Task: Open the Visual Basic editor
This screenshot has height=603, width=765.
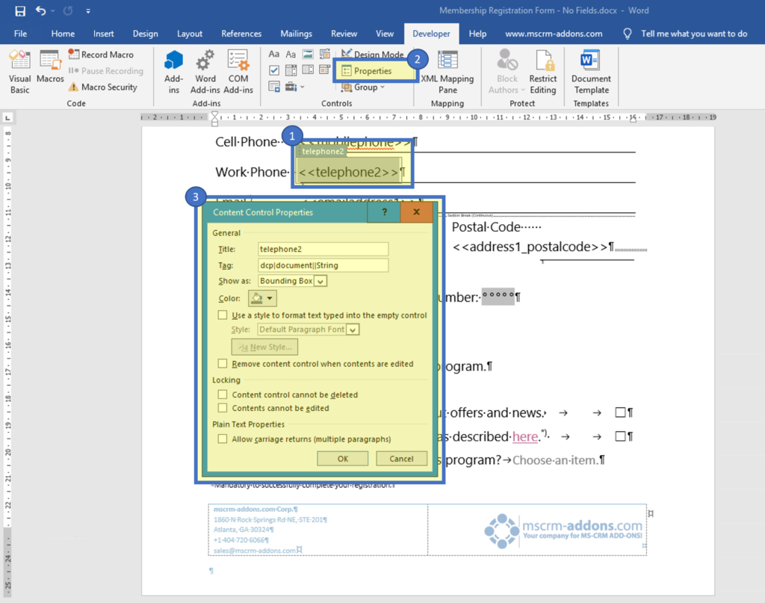Action: point(19,71)
